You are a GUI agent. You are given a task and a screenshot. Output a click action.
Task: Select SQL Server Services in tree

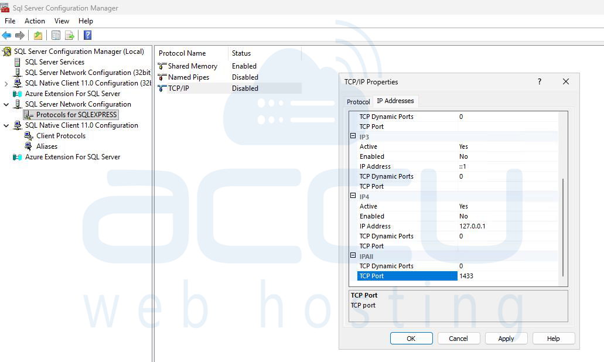pos(54,62)
